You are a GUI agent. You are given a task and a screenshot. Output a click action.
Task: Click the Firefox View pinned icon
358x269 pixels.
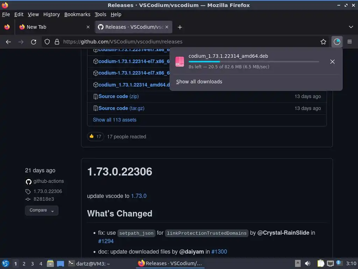(7, 27)
